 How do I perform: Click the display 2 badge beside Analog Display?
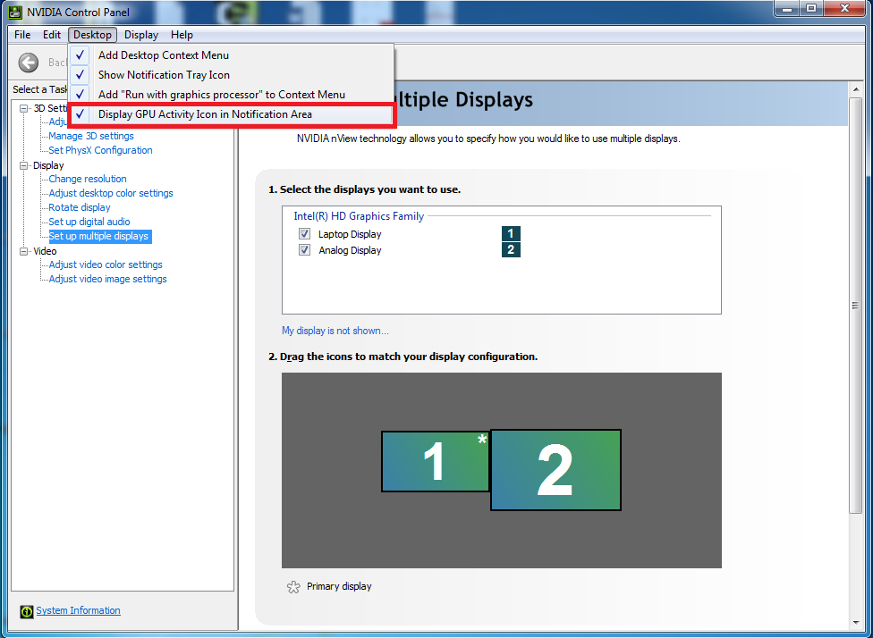coord(511,249)
